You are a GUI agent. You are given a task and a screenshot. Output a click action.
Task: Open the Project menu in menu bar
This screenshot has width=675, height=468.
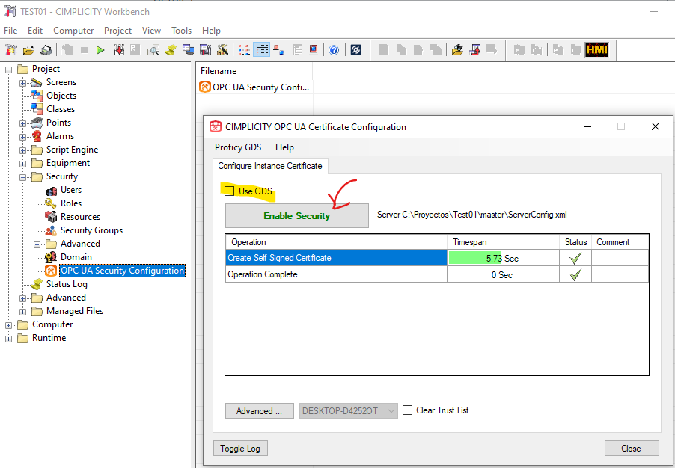pyautogui.click(x=117, y=31)
